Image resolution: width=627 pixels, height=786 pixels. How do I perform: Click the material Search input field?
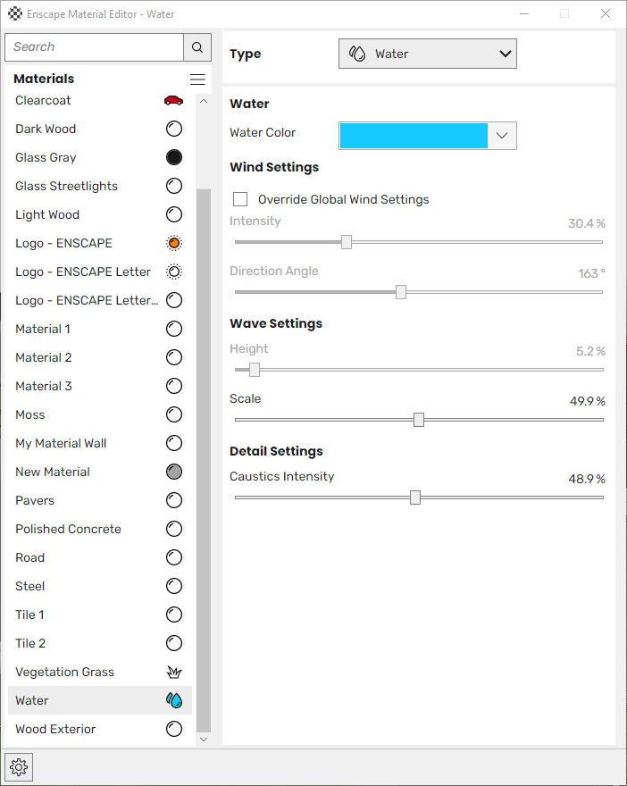[94, 47]
